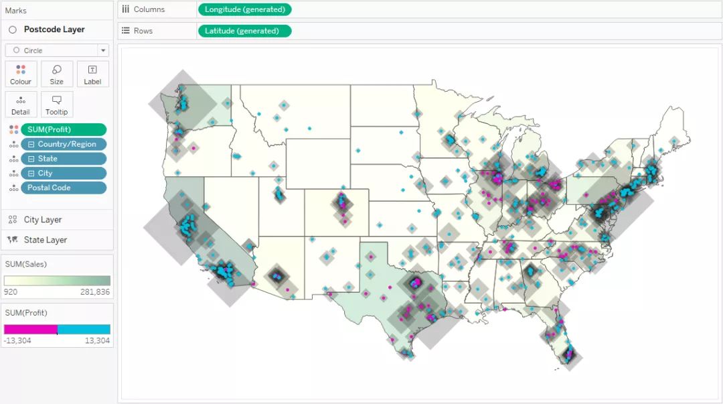Click the magenta negative profit swatch
The width and height of the screenshot is (723, 404).
[x=30, y=329]
